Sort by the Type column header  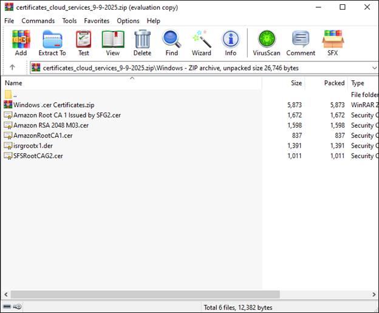pyautogui.click(x=363, y=83)
